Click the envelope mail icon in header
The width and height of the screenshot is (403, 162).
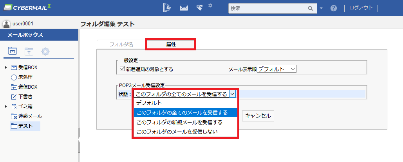184,8
